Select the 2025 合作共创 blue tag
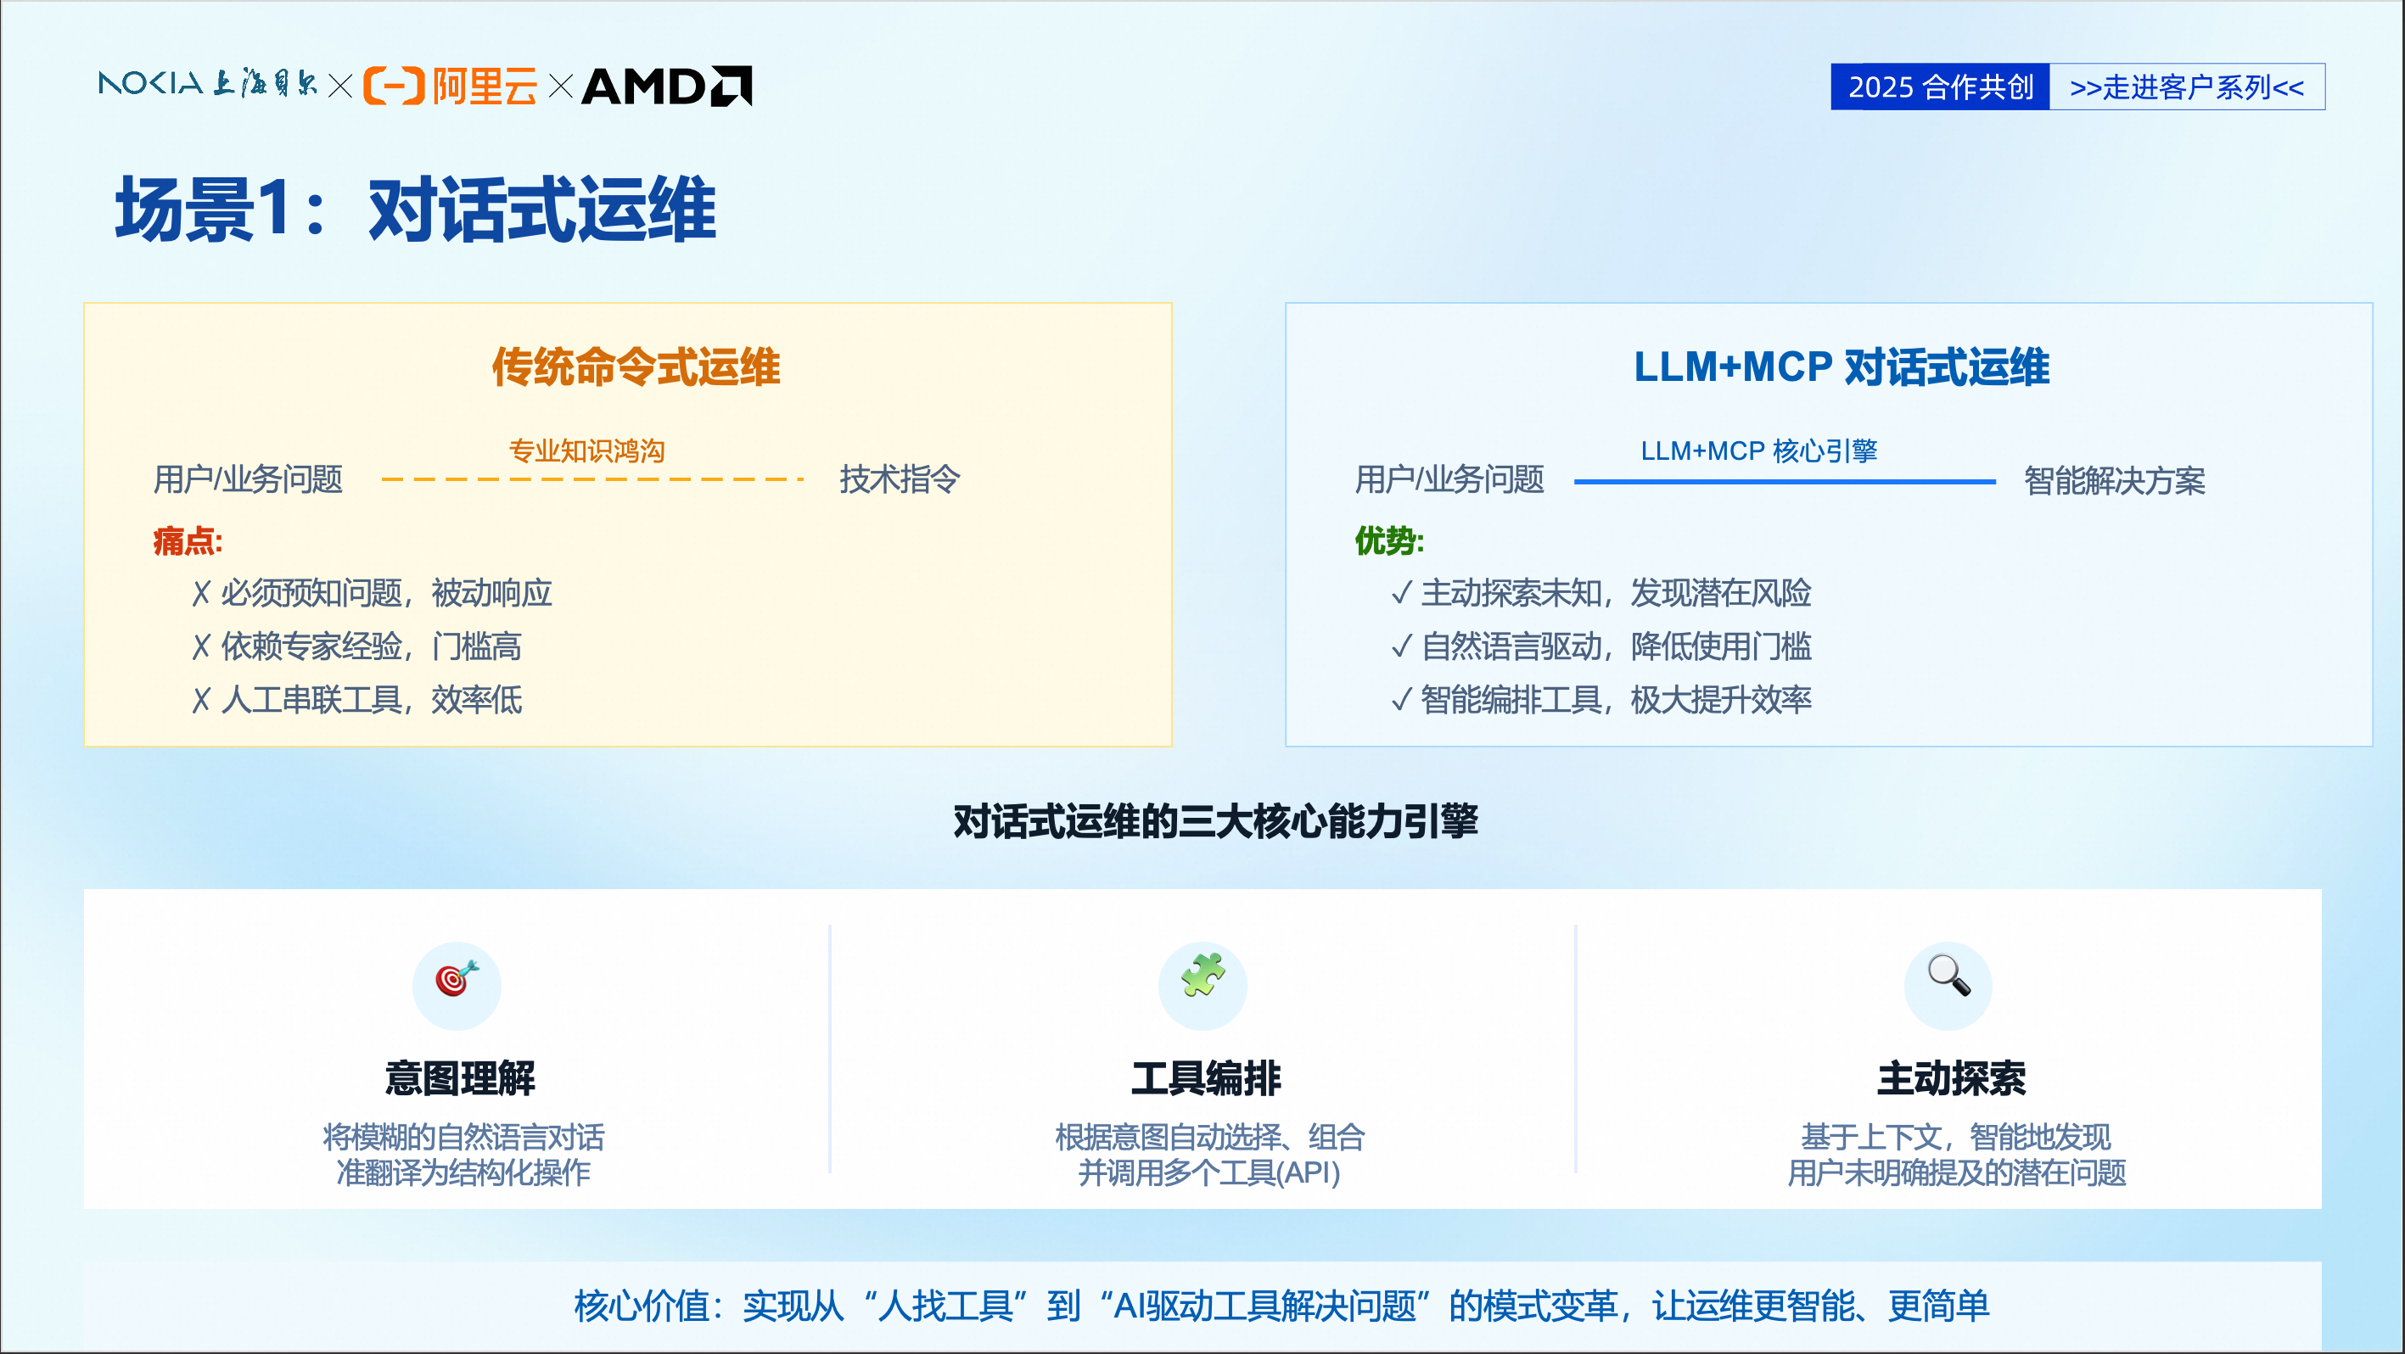 point(1940,87)
